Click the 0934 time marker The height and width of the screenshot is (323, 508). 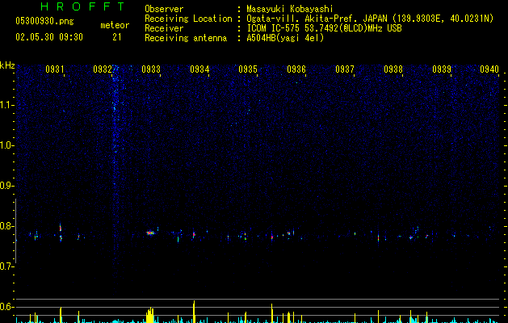tap(199, 69)
